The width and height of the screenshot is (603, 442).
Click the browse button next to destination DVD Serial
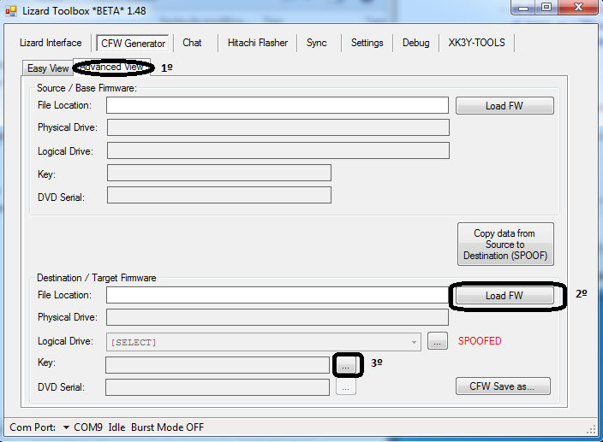[346, 386]
